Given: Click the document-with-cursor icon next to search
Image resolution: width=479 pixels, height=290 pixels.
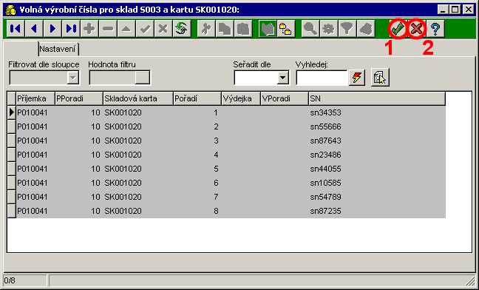Looking at the screenshot, I should [380, 78].
